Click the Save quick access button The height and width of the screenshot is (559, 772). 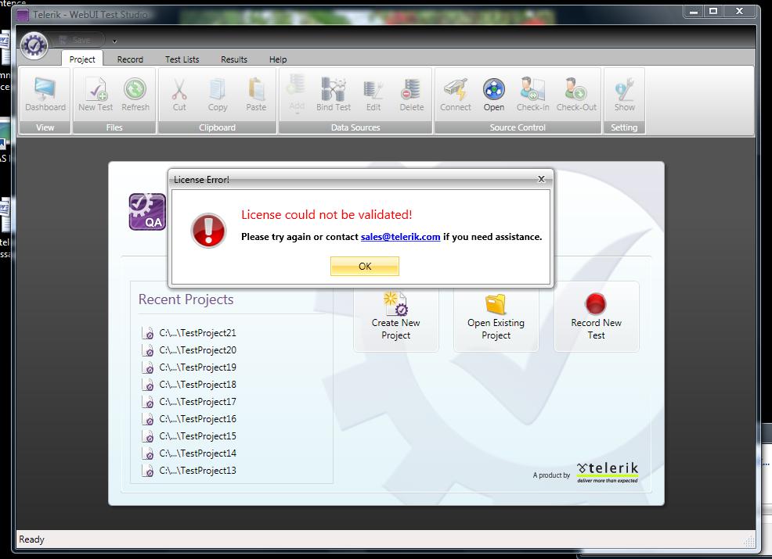pos(77,40)
